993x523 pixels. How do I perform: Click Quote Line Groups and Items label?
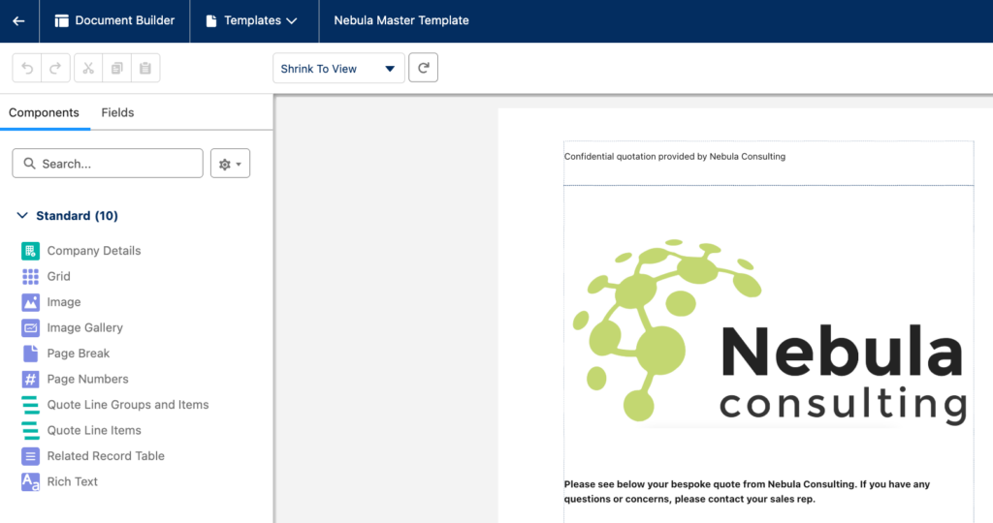point(128,405)
